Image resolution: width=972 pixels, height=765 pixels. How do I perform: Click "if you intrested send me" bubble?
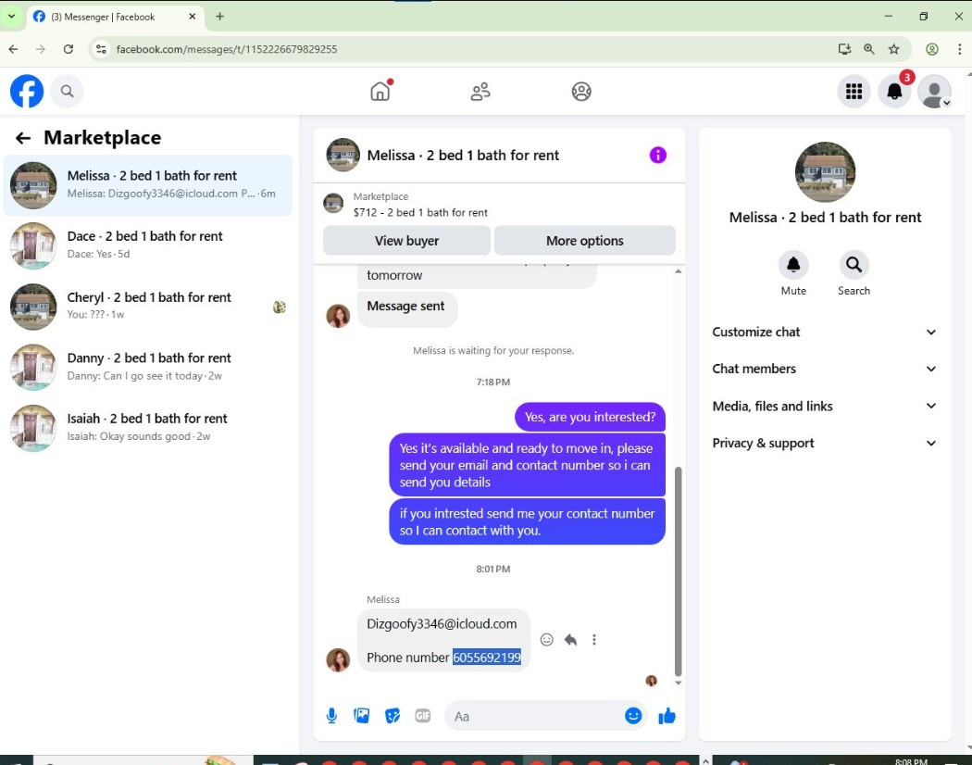[x=527, y=521]
